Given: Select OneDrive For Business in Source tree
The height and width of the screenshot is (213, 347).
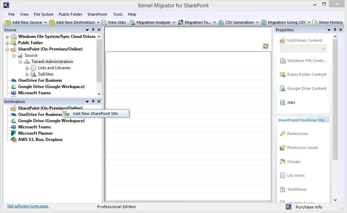Looking at the screenshot, I should pos(40,80).
